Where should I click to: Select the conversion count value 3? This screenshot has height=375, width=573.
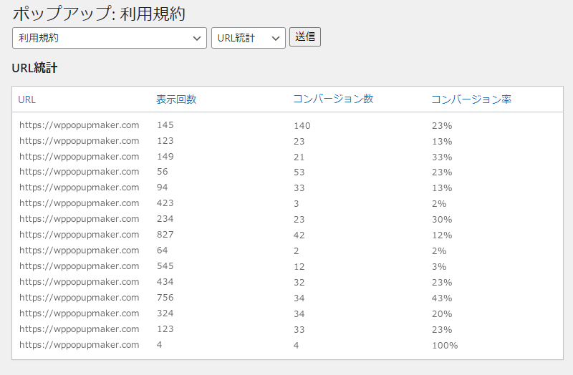click(297, 204)
